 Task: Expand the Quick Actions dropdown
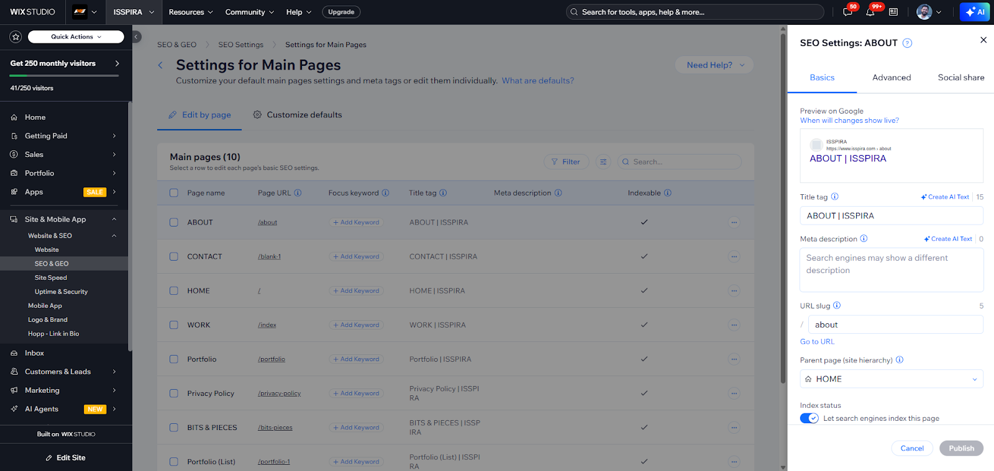click(76, 37)
